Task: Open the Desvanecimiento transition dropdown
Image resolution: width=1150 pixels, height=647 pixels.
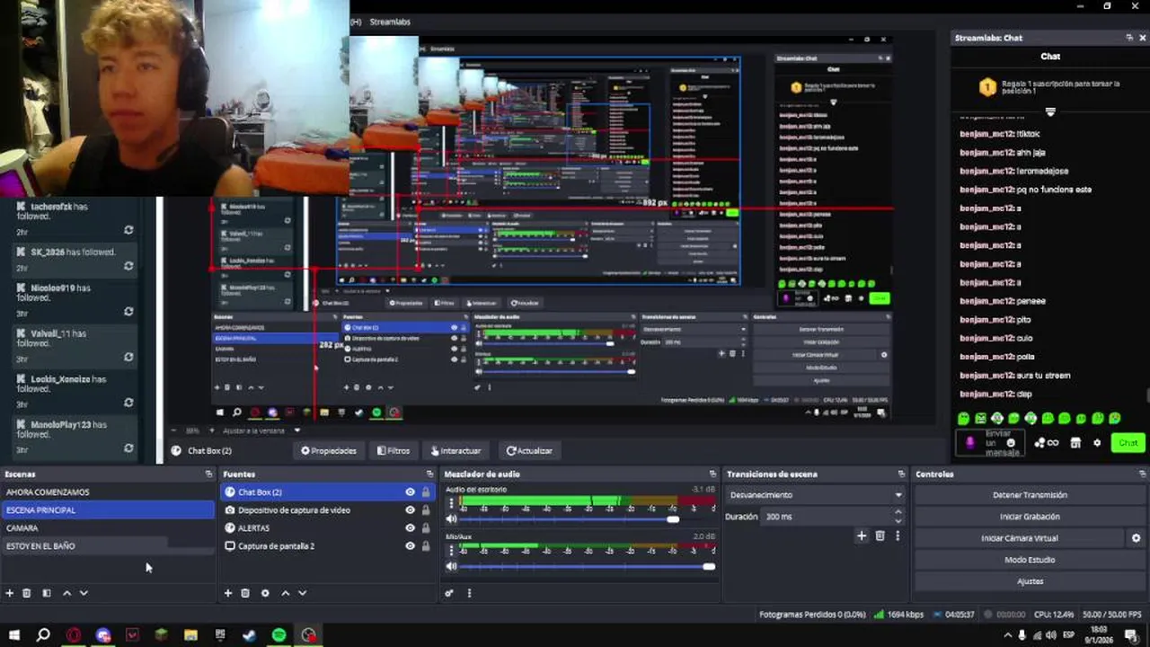Action: [x=816, y=495]
